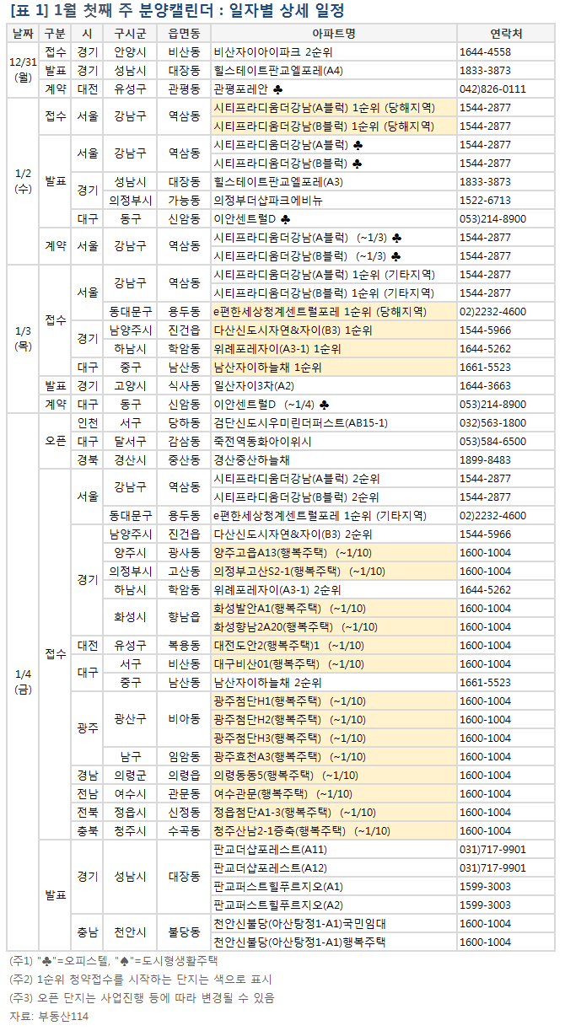Click the phone number 032)563-1800
The height and width of the screenshot is (1031, 565).
[492, 422]
